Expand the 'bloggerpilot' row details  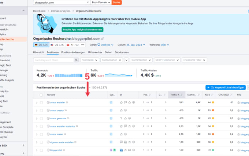(37, 150)
